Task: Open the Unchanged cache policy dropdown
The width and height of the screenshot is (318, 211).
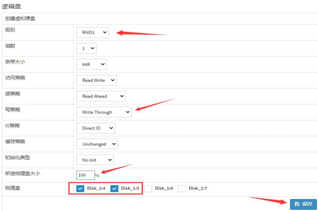Action: (x=97, y=144)
